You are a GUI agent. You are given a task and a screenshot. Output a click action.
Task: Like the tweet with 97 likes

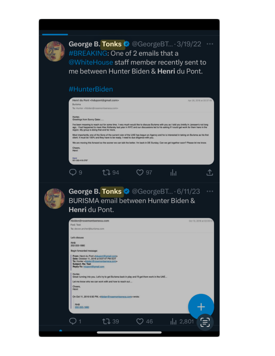point(140,173)
